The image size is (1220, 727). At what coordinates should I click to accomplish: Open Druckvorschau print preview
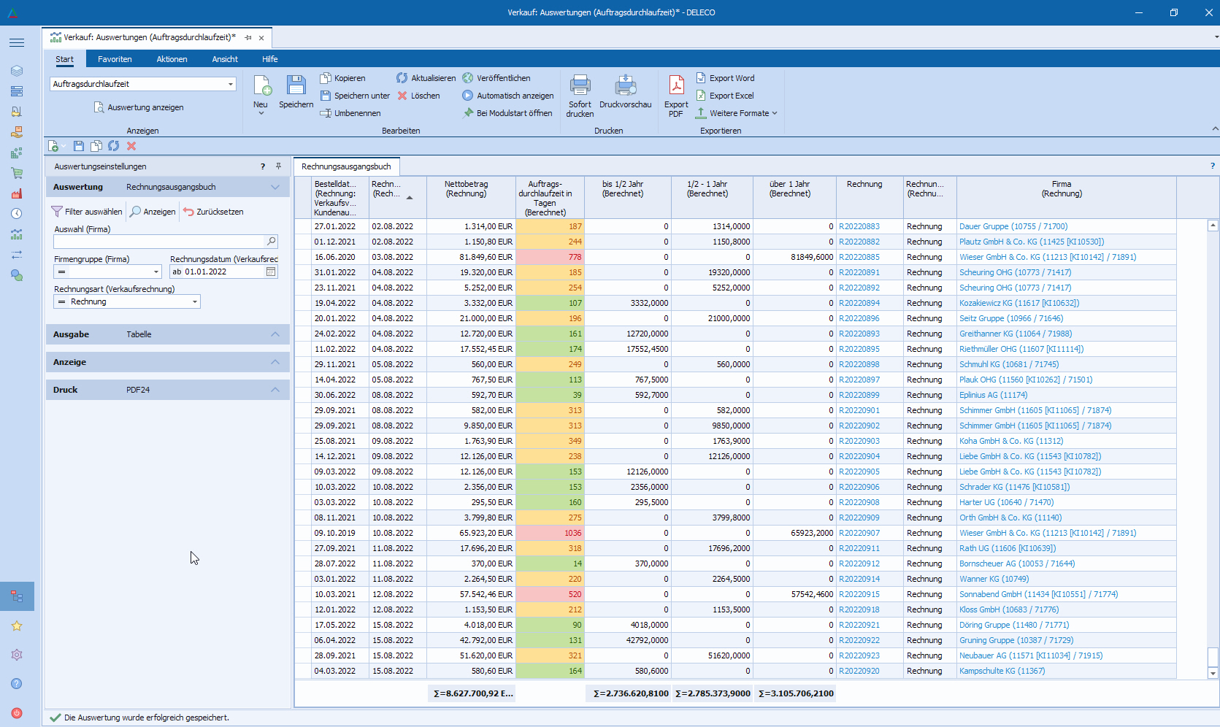point(625,86)
